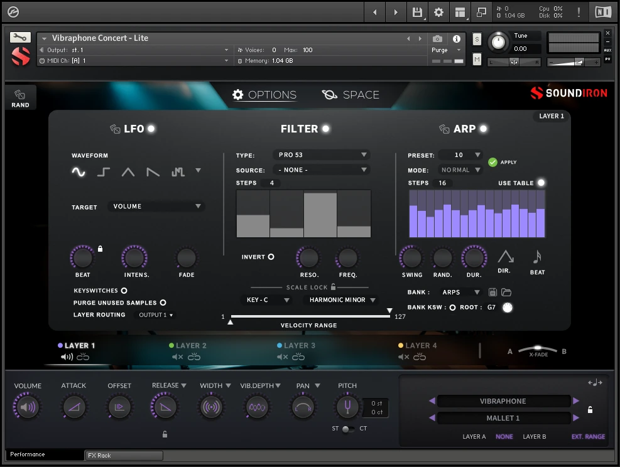Click the snapshot camera icon in header
This screenshot has width=620, height=467.
coord(437,38)
